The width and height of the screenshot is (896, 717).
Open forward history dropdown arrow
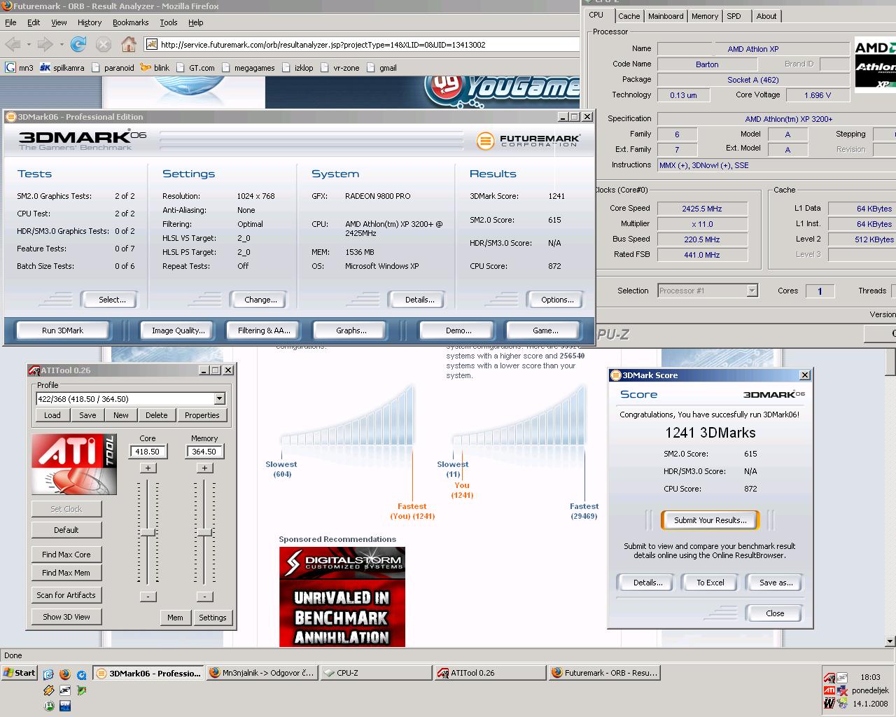[62, 45]
